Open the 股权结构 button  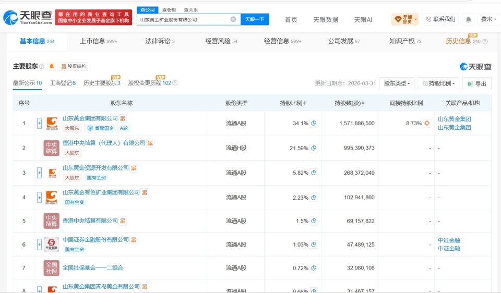[x=74, y=66]
